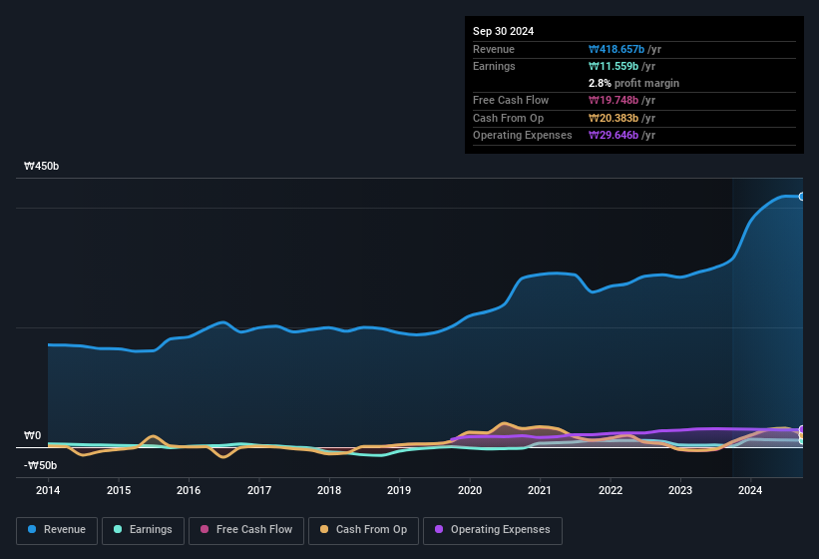Select the 2024 x-axis year label
The image size is (819, 559).
point(750,490)
